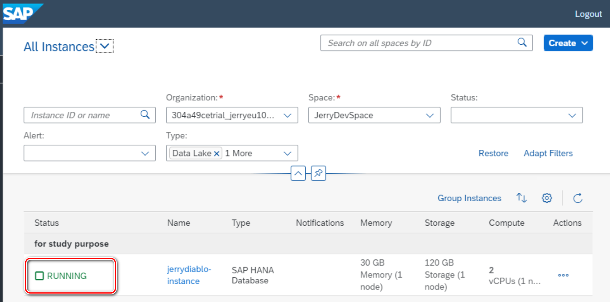
Task: Refresh the instances list
Action: tap(578, 198)
